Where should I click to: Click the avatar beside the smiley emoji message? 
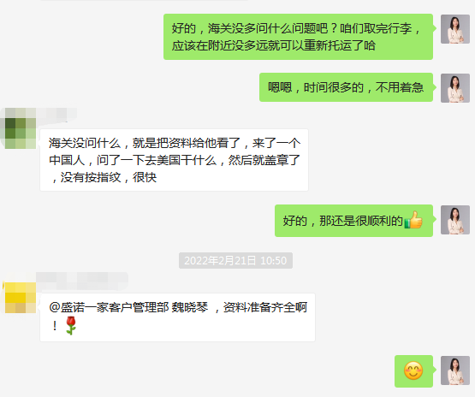(455, 370)
